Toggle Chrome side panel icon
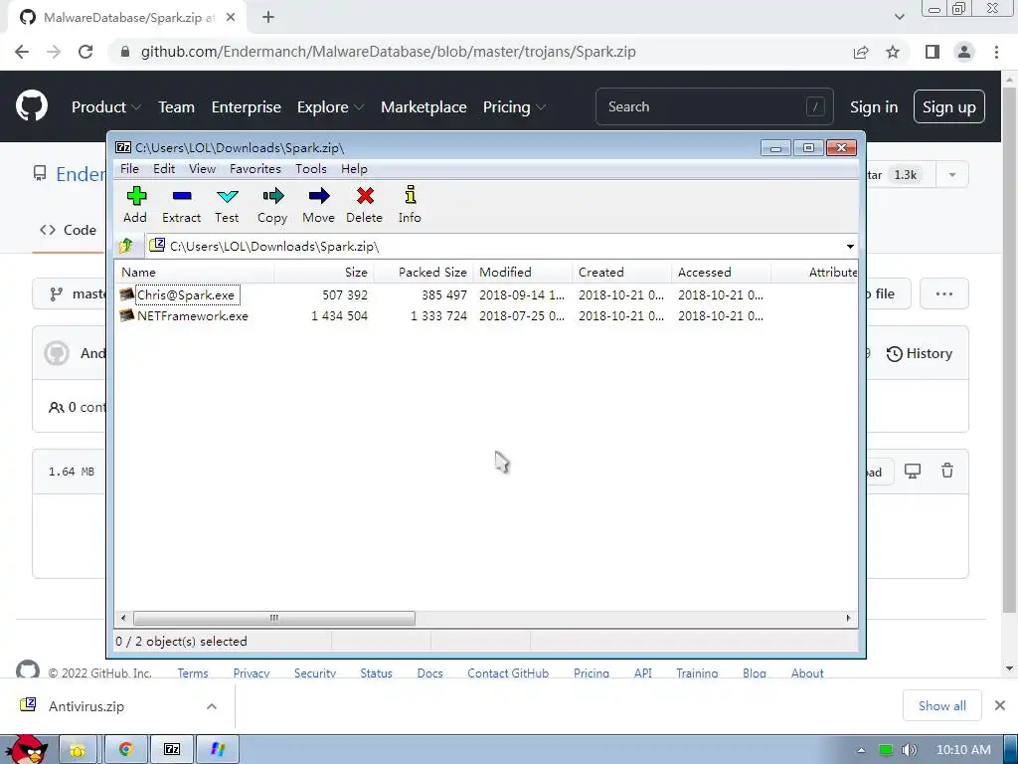Screen dimensions: 1018x764 click(933, 52)
